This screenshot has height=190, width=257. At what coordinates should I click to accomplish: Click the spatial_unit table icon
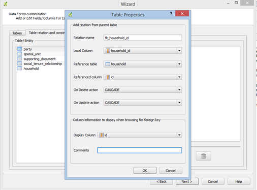(20, 54)
